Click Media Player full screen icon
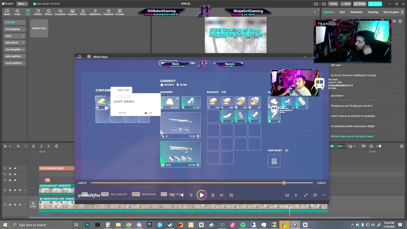 [306, 195]
